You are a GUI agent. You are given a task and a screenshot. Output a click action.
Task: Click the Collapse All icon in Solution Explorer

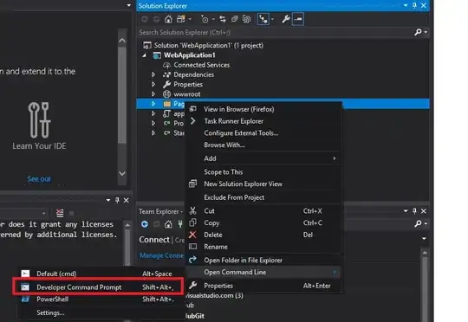[235, 19]
